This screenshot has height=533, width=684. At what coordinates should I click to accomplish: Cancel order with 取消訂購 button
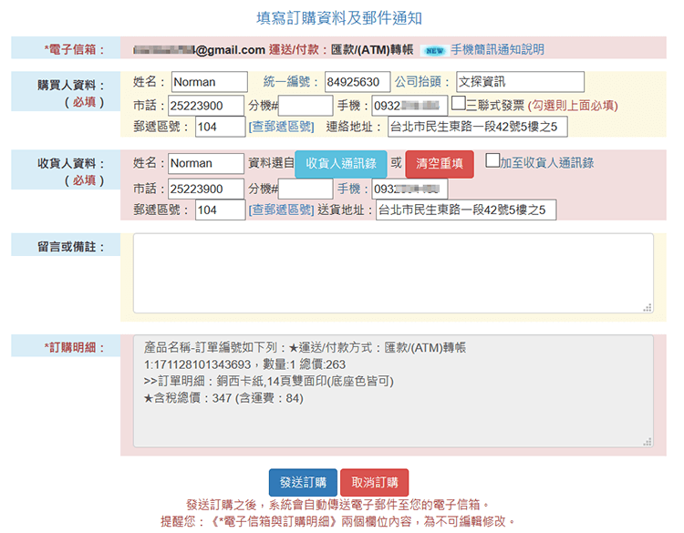pos(374,483)
